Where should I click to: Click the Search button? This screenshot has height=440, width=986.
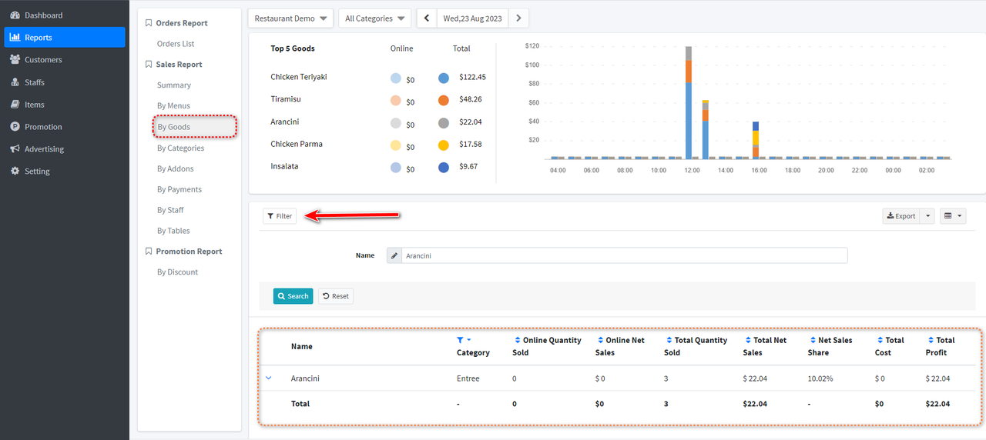[x=293, y=296]
